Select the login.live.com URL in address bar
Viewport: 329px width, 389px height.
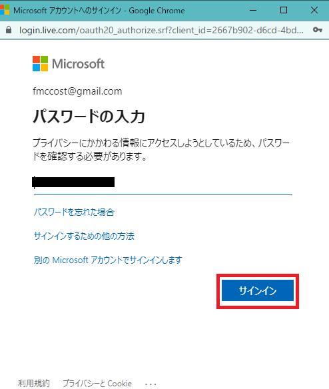[x=161, y=30]
